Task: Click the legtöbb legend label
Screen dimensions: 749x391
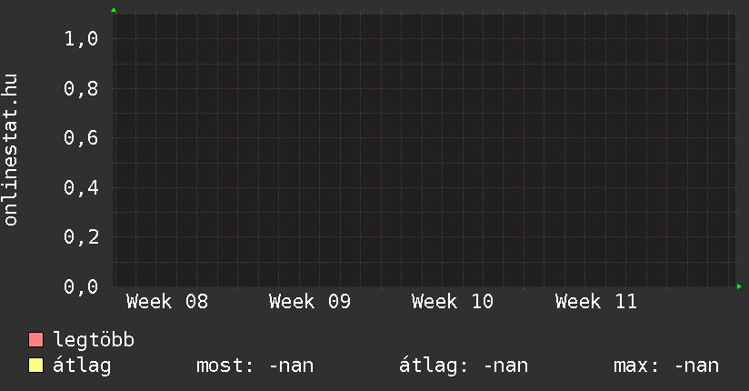Action: point(95,341)
